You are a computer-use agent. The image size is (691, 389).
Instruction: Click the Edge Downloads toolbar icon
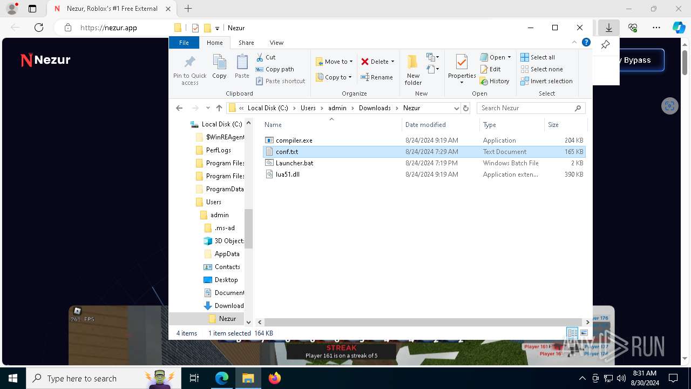coord(609,28)
